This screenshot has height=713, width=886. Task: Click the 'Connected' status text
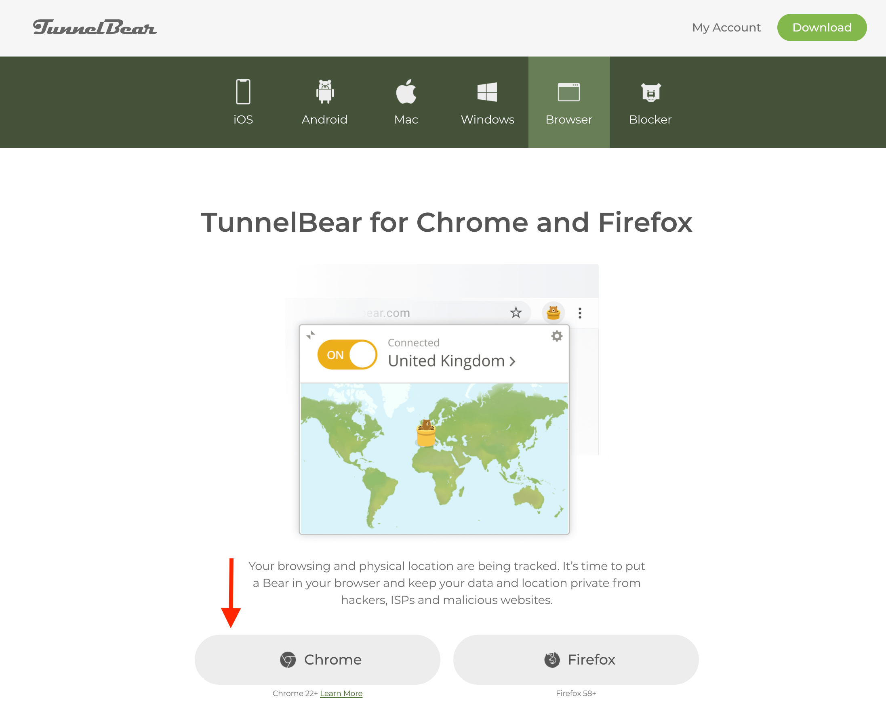click(x=413, y=342)
